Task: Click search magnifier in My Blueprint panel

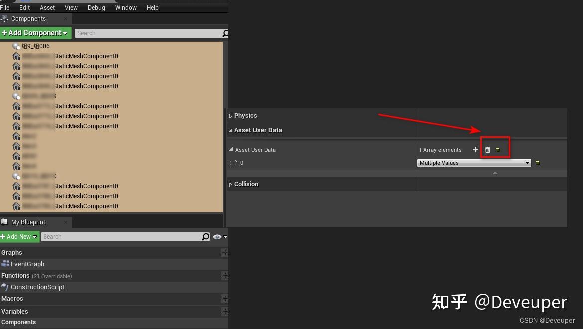Action: pos(205,236)
